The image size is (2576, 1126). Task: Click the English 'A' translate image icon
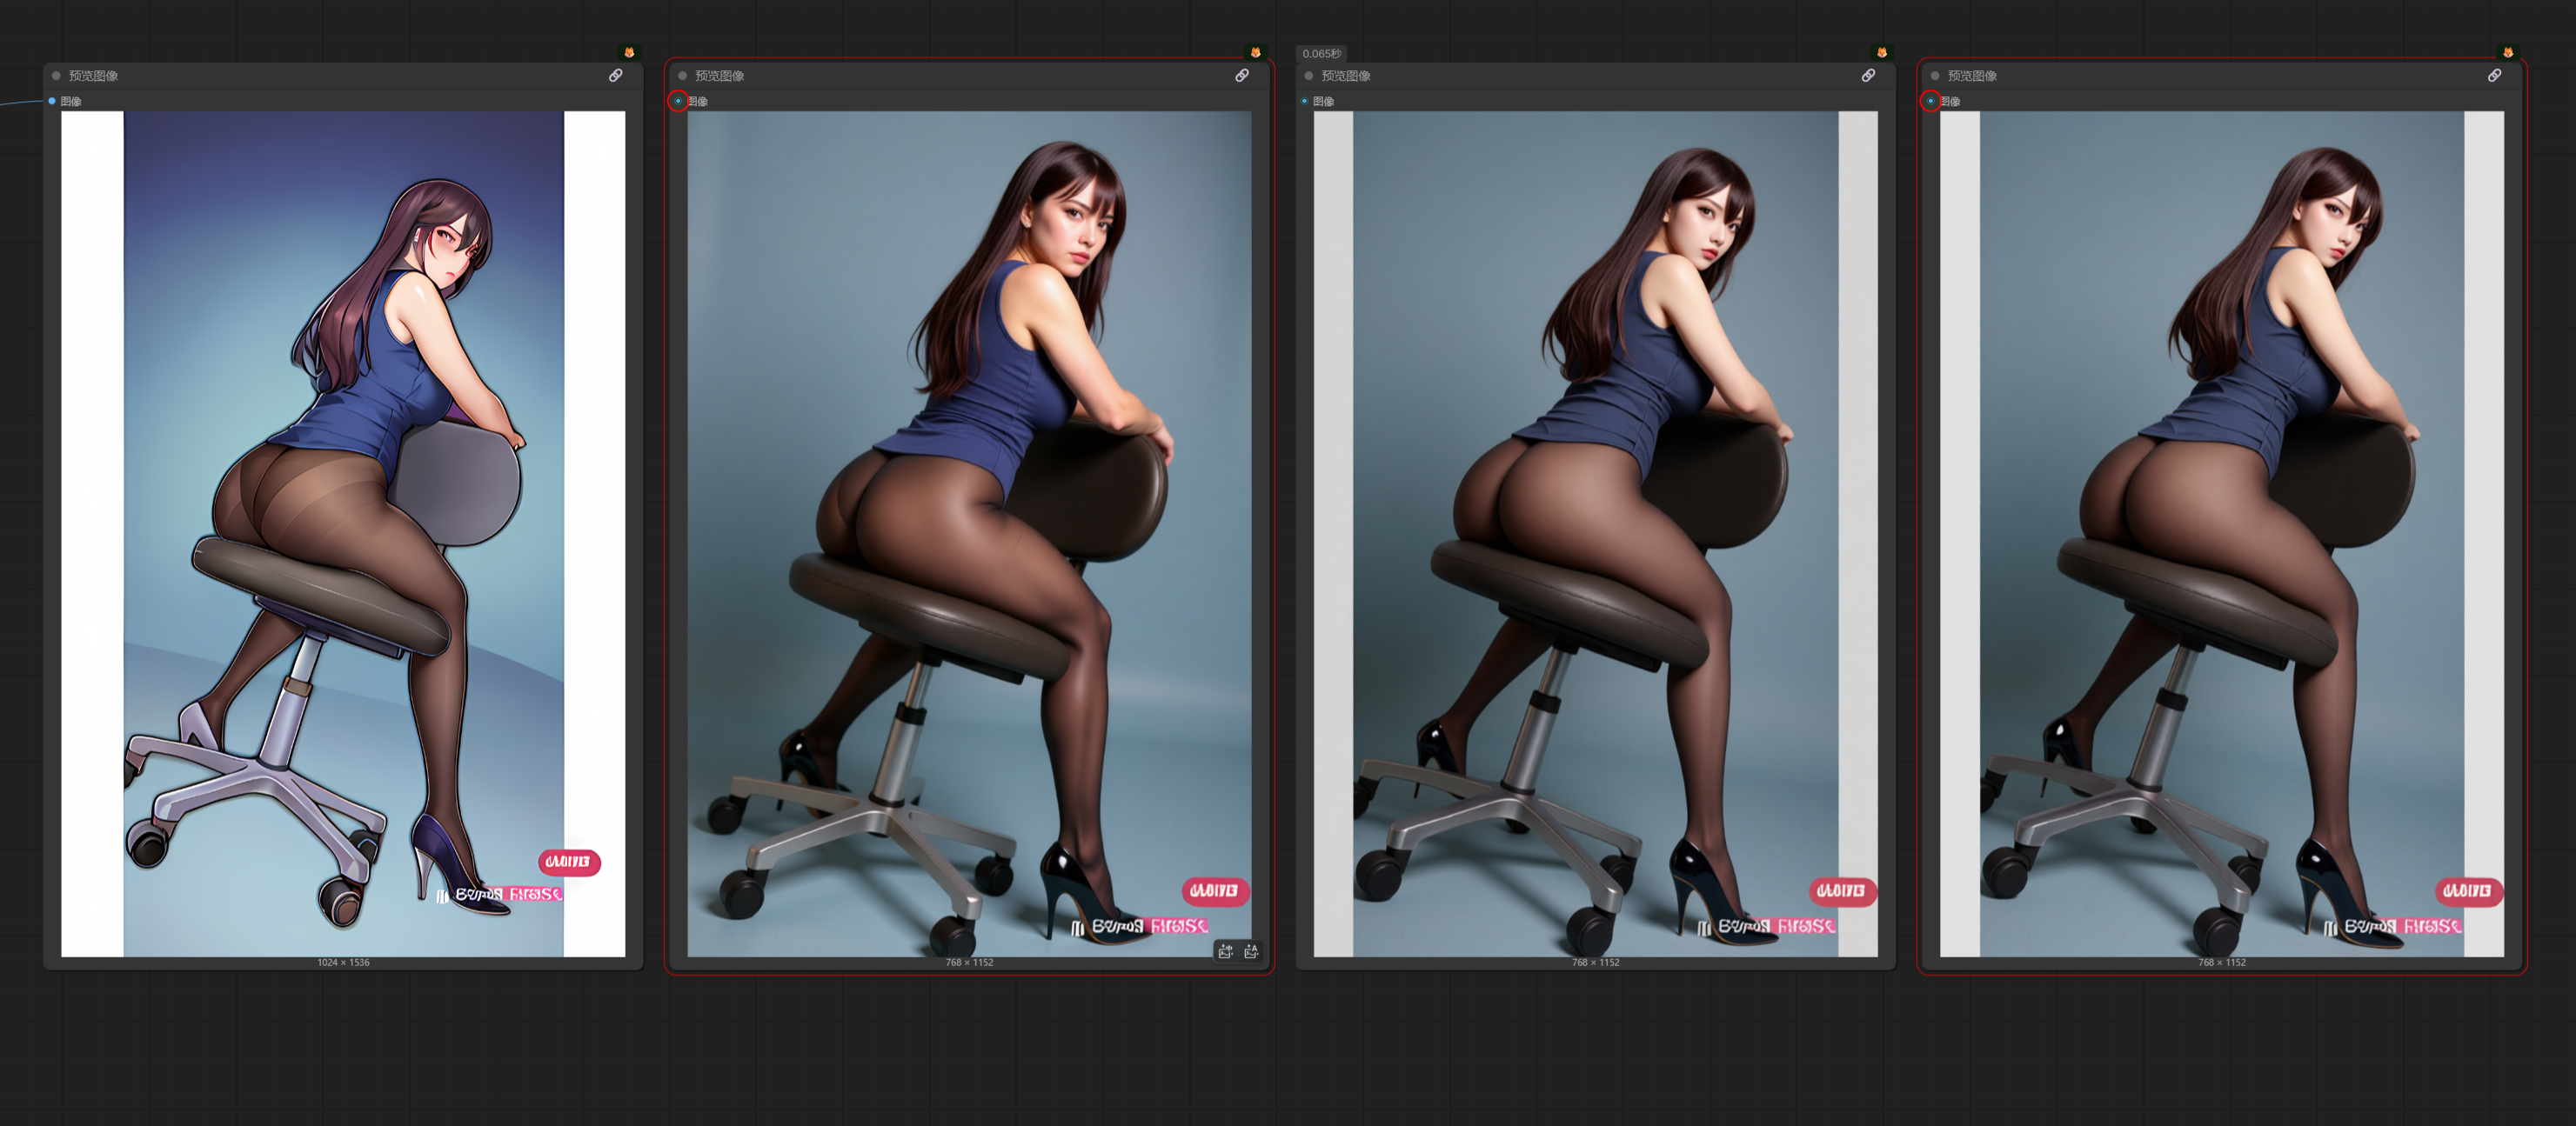tap(1251, 951)
